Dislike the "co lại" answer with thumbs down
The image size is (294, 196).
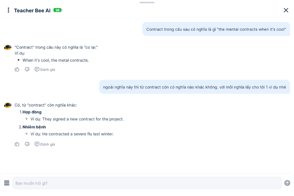[27, 69]
